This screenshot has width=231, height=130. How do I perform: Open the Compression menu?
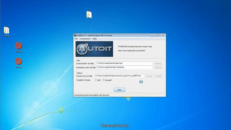click(x=85, y=39)
